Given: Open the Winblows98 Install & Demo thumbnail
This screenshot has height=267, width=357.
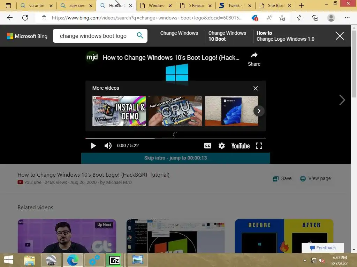Looking at the screenshot, I should pos(119,111).
